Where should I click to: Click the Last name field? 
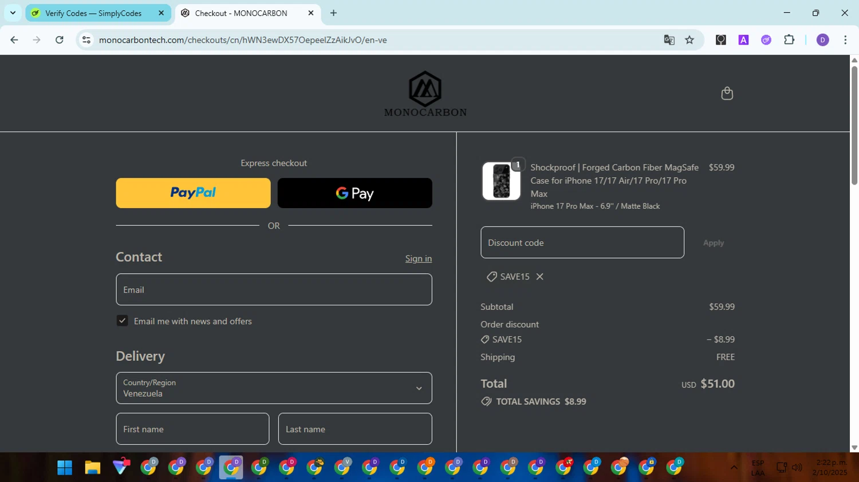tap(355, 429)
